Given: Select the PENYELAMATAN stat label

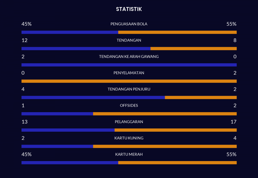Looking at the screenshot, I should click(x=129, y=73).
